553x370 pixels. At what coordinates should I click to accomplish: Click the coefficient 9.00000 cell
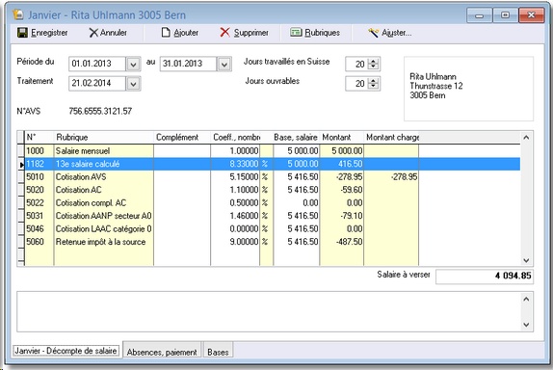[x=235, y=242]
